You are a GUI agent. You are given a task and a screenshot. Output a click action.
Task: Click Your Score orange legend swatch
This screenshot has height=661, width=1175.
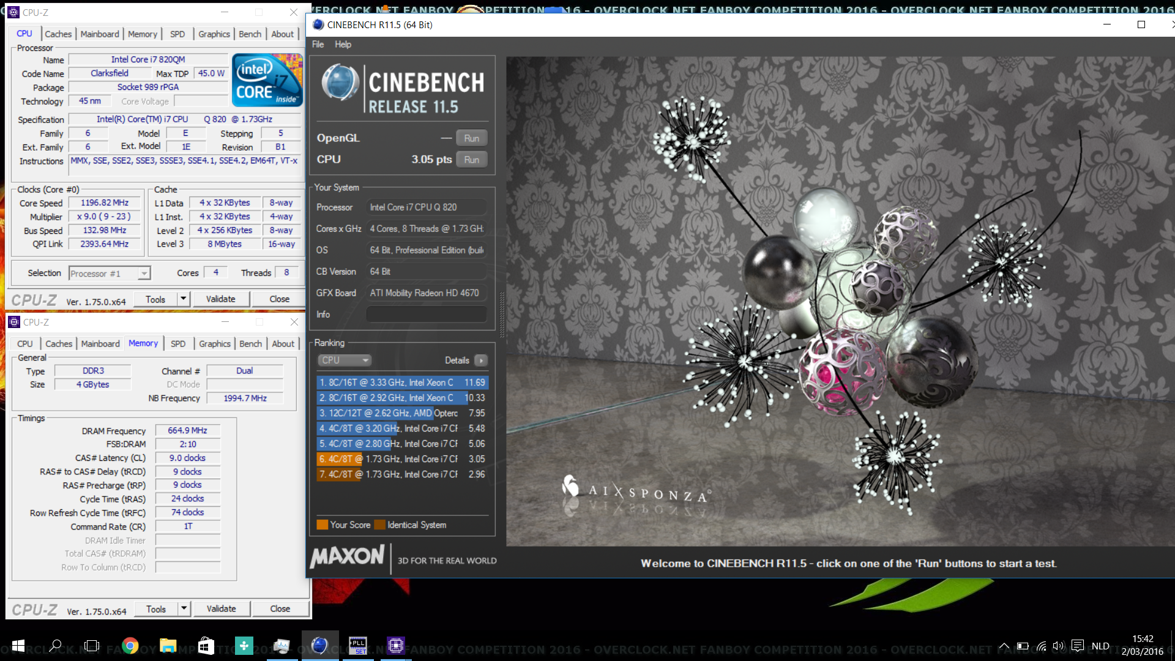(323, 525)
